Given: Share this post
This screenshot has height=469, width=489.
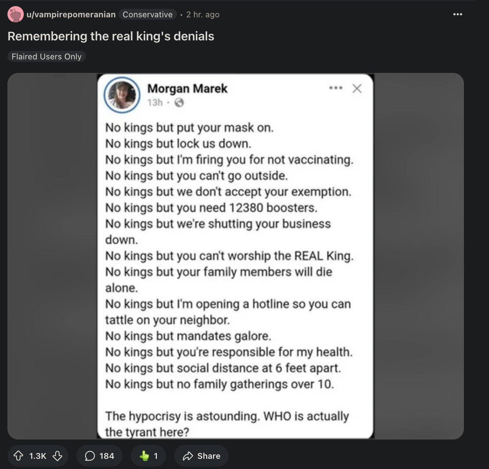Looking at the screenshot, I should point(201,456).
